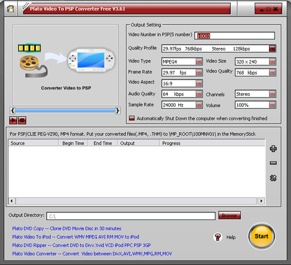Click the Output column header
This screenshot has height=265, width=291.
tap(138, 143)
